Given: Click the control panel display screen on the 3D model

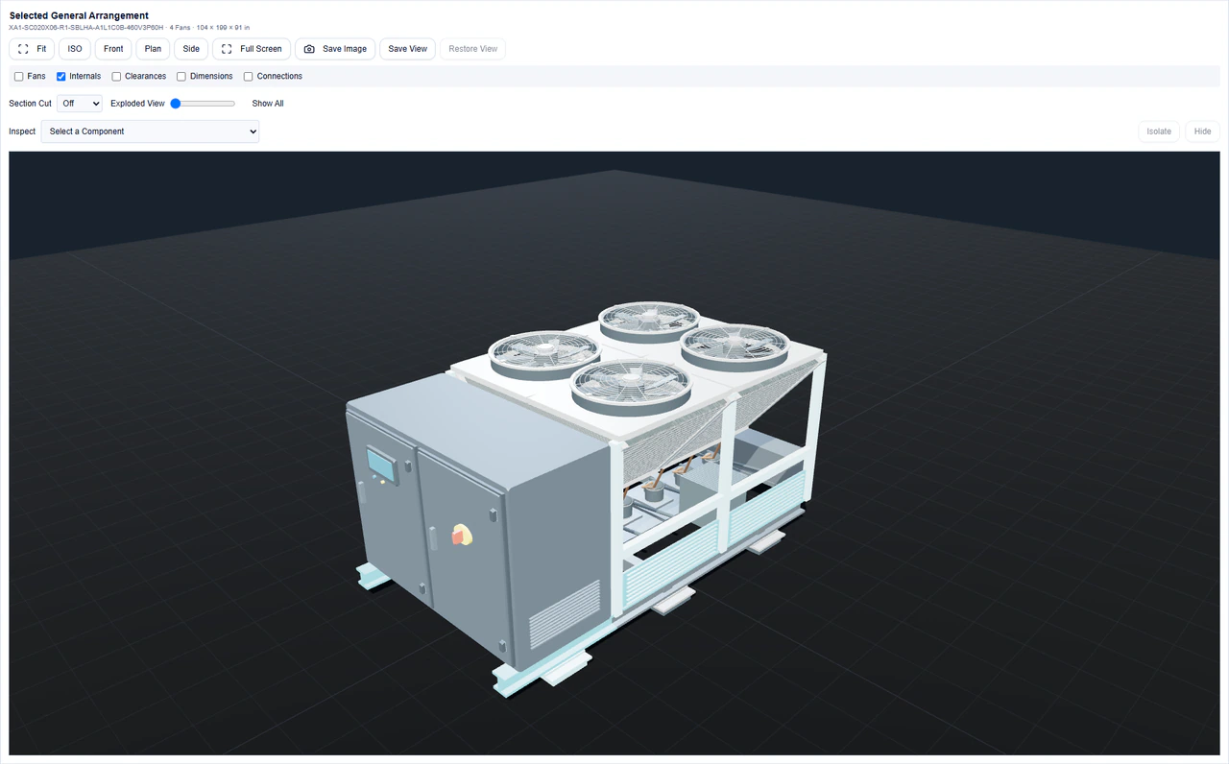Looking at the screenshot, I should point(383,466).
